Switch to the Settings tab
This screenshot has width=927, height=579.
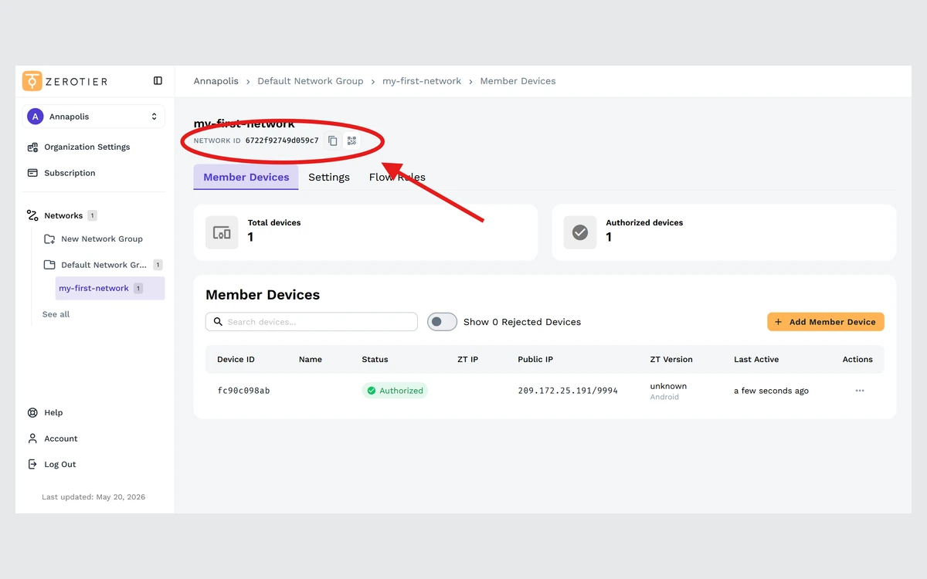pyautogui.click(x=329, y=177)
